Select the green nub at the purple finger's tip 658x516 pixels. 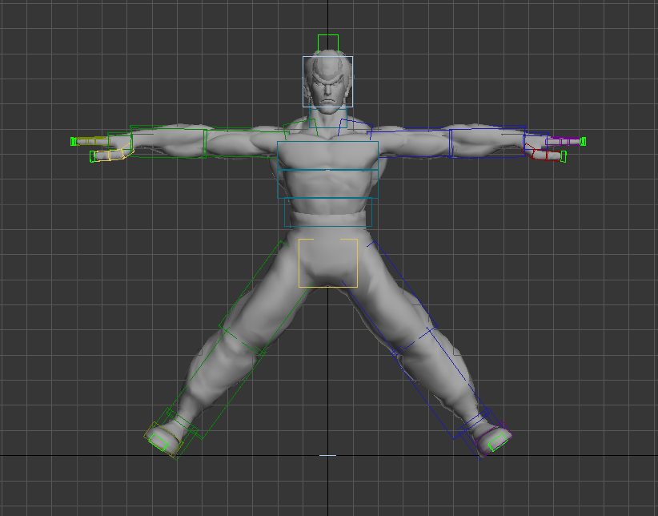click(x=583, y=142)
